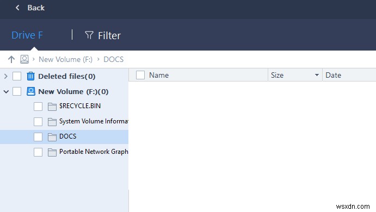Tick the DOCS folder checkbox
This screenshot has width=376, height=212.
click(x=38, y=137)
